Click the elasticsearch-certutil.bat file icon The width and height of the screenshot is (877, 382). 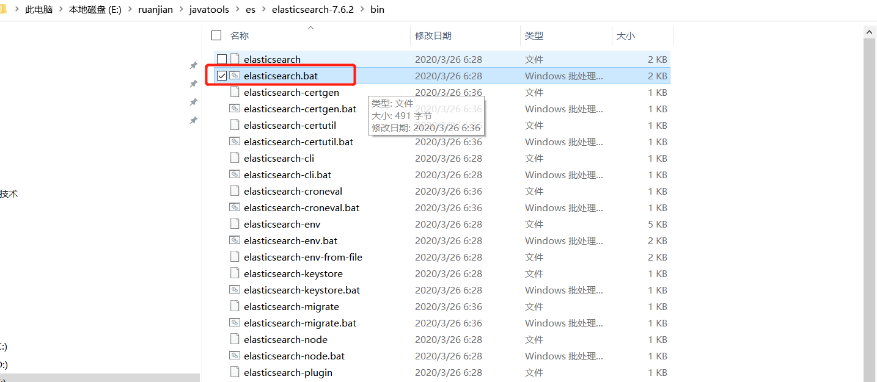coord(235,142)
